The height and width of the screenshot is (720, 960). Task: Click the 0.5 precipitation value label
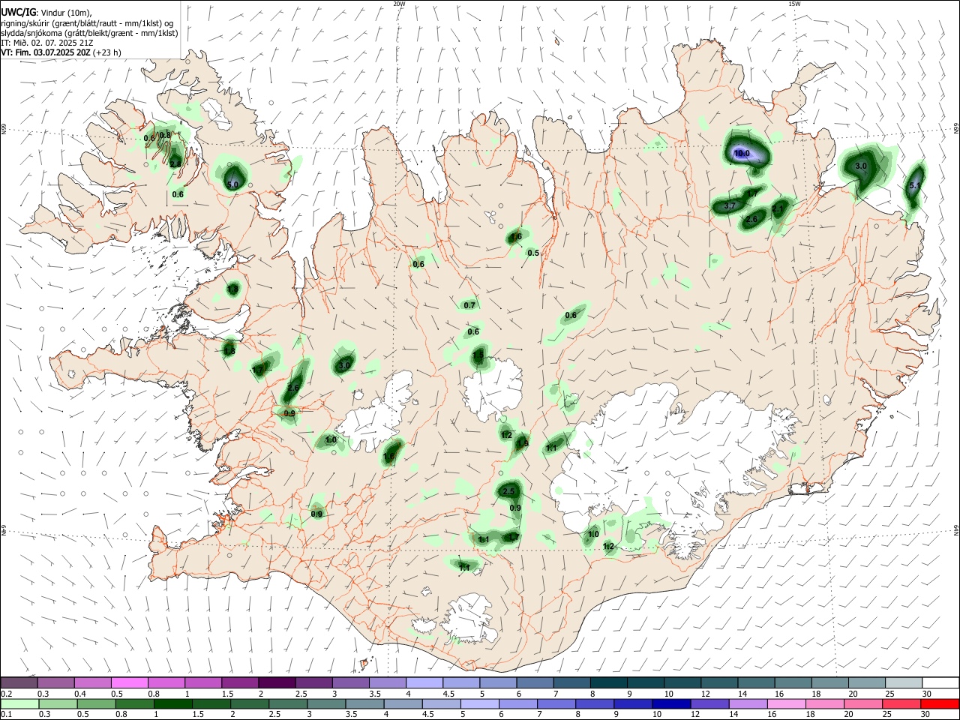point(533,253)
